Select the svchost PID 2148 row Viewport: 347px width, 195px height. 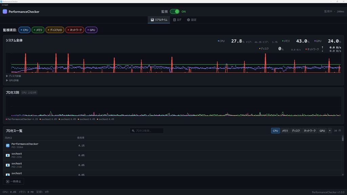172,165
